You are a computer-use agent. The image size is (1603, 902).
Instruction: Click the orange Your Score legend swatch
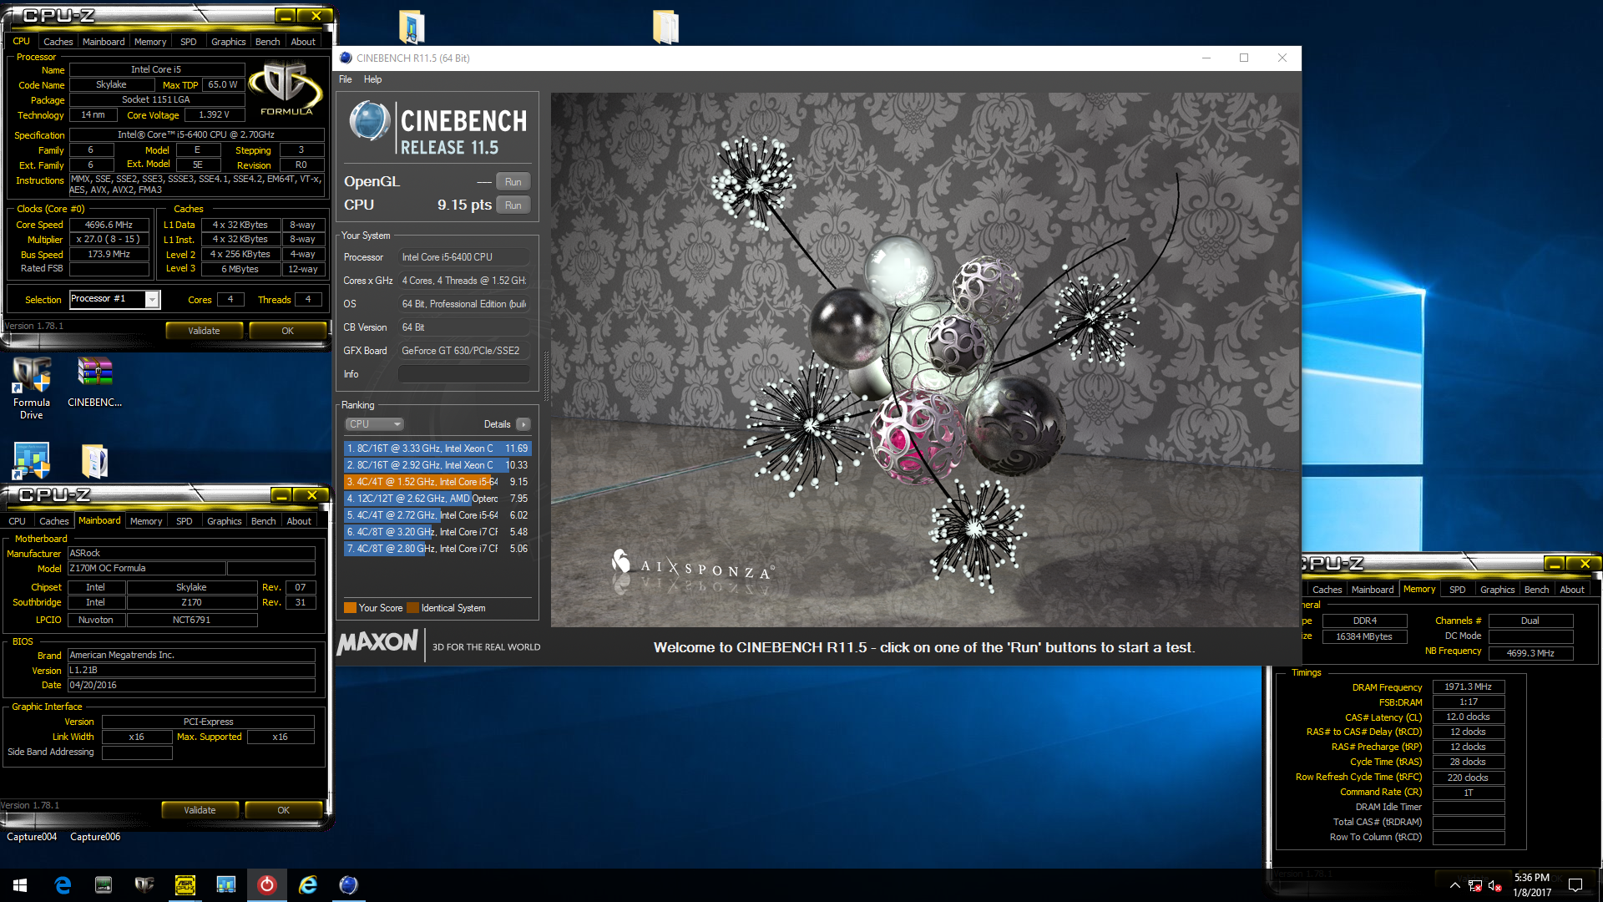click(351, 608)
